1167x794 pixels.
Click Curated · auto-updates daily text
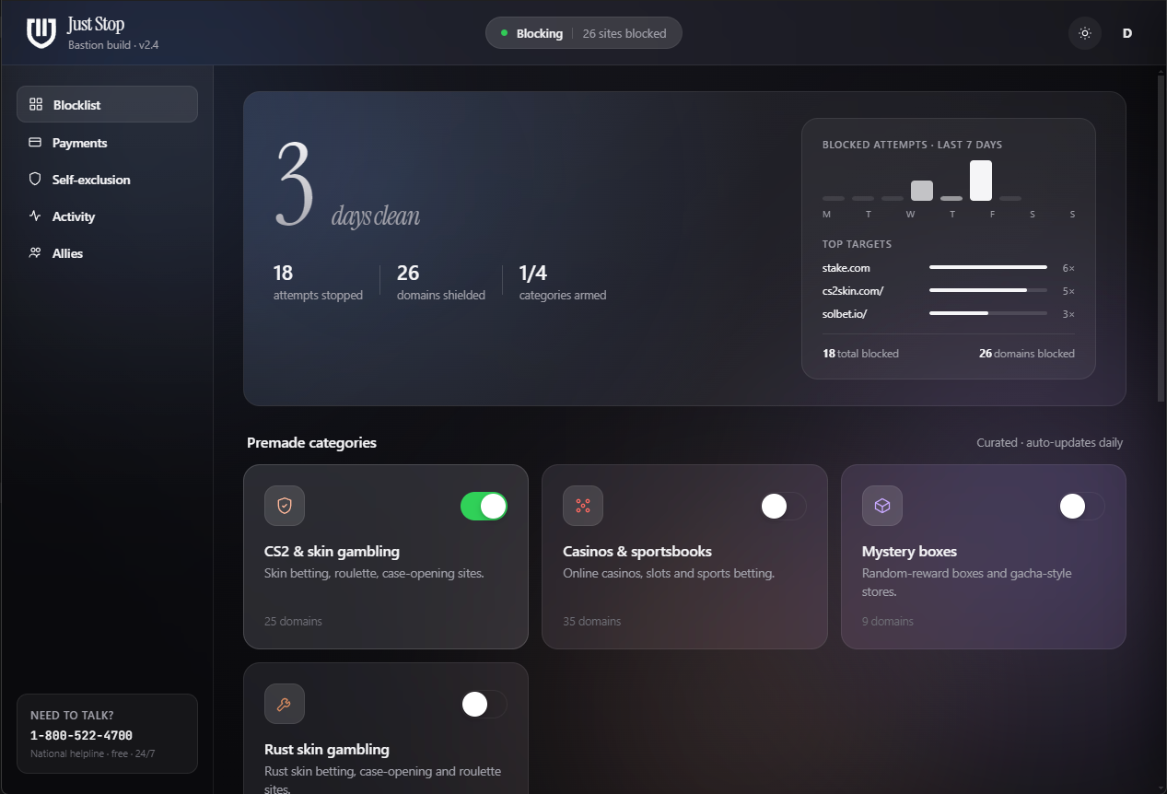tap(1049, 442)
